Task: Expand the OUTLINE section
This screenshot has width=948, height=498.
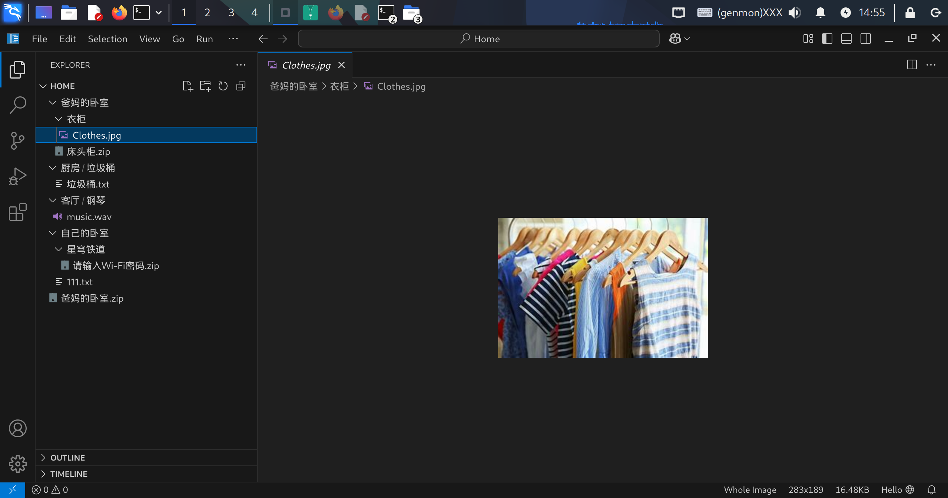Action: [67, 458]
